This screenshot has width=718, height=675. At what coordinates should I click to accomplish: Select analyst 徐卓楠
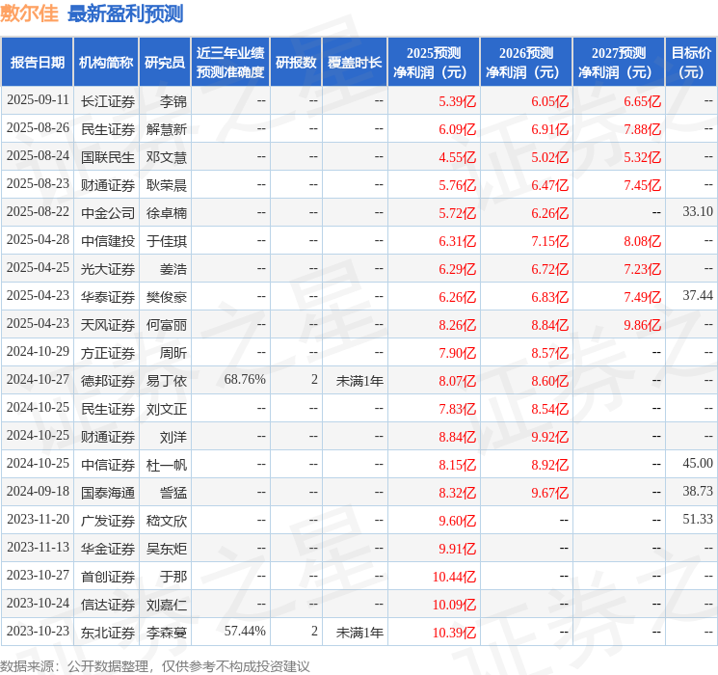(166, 213)
